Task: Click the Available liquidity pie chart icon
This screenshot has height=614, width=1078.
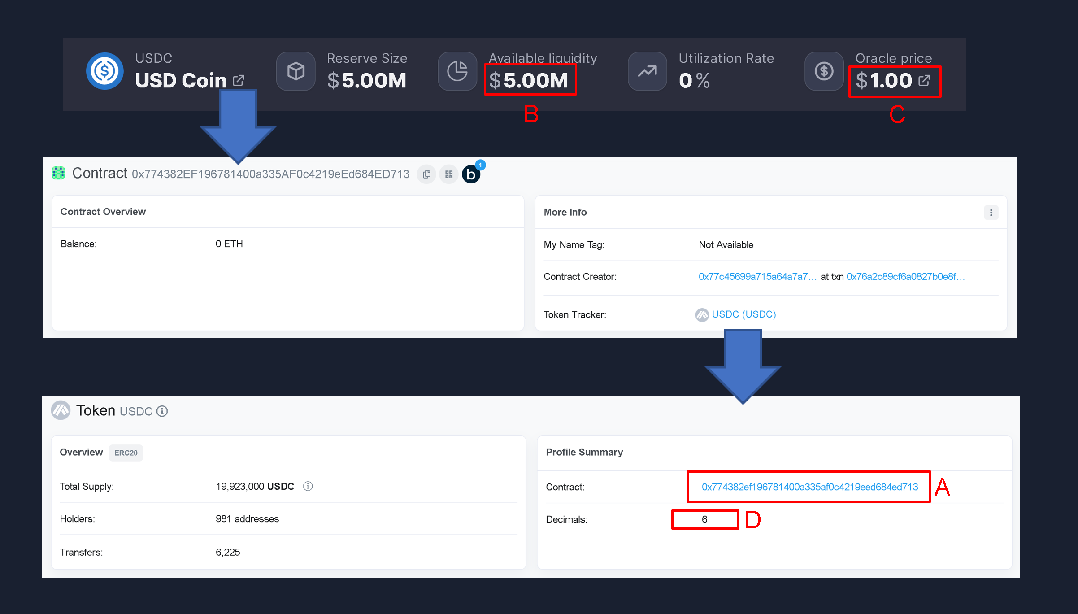Action: [x=457, y=71]
